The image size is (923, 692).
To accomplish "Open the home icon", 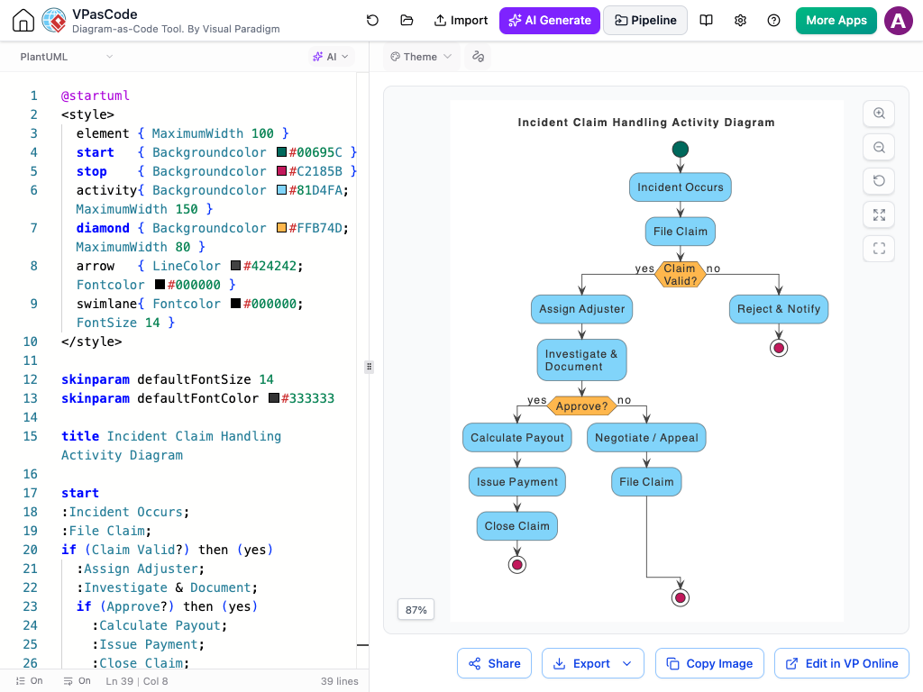I will coord(23,20).
